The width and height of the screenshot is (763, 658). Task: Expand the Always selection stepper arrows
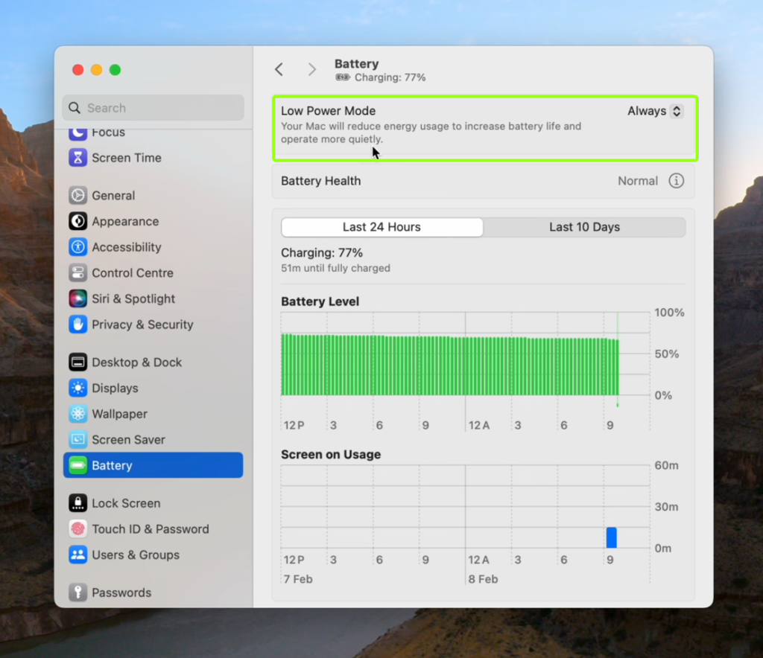pyautogui.click(x=677, y=110)
